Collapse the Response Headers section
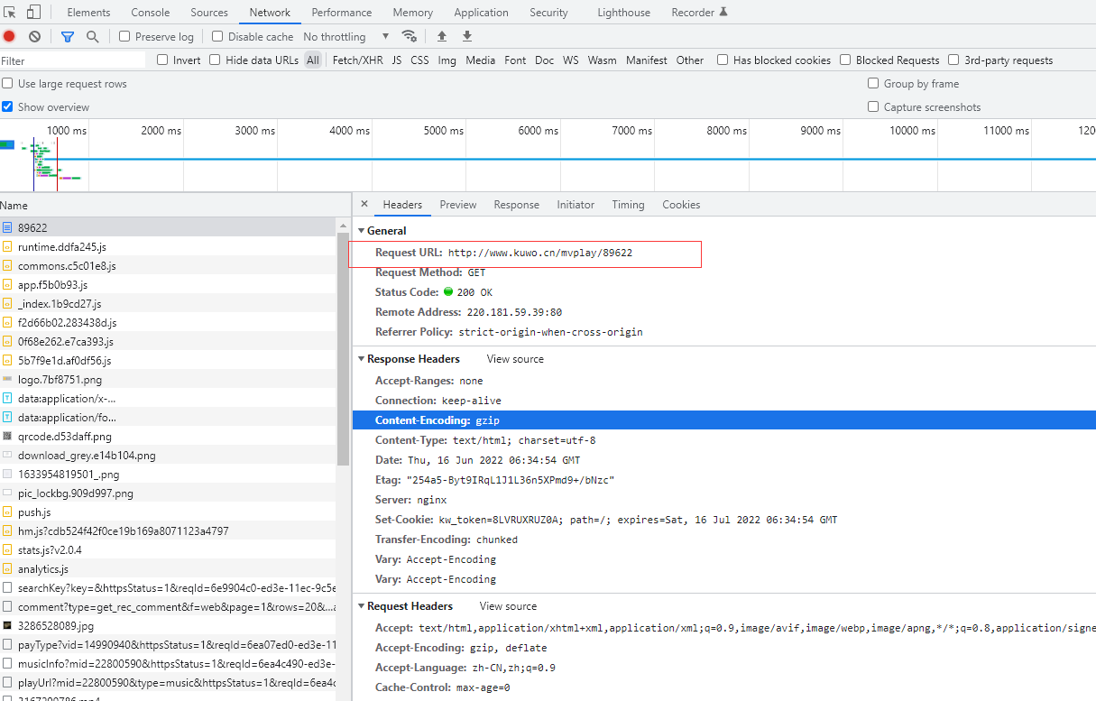 click(362, 359)
